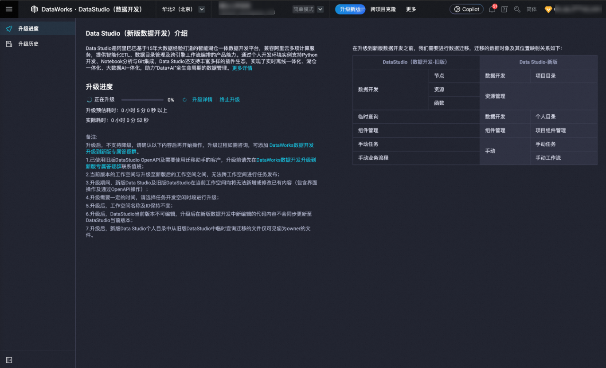Viewport: 606px width, 368px height.
Task: Click the DataStudio（数据开发-旧版） table header
Action: pyautogui.click(x=416, y=62)
